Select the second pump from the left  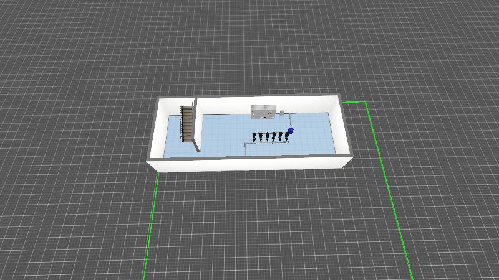(261, 136)
